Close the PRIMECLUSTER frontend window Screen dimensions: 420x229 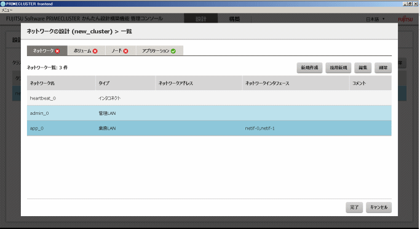point(416,4)
